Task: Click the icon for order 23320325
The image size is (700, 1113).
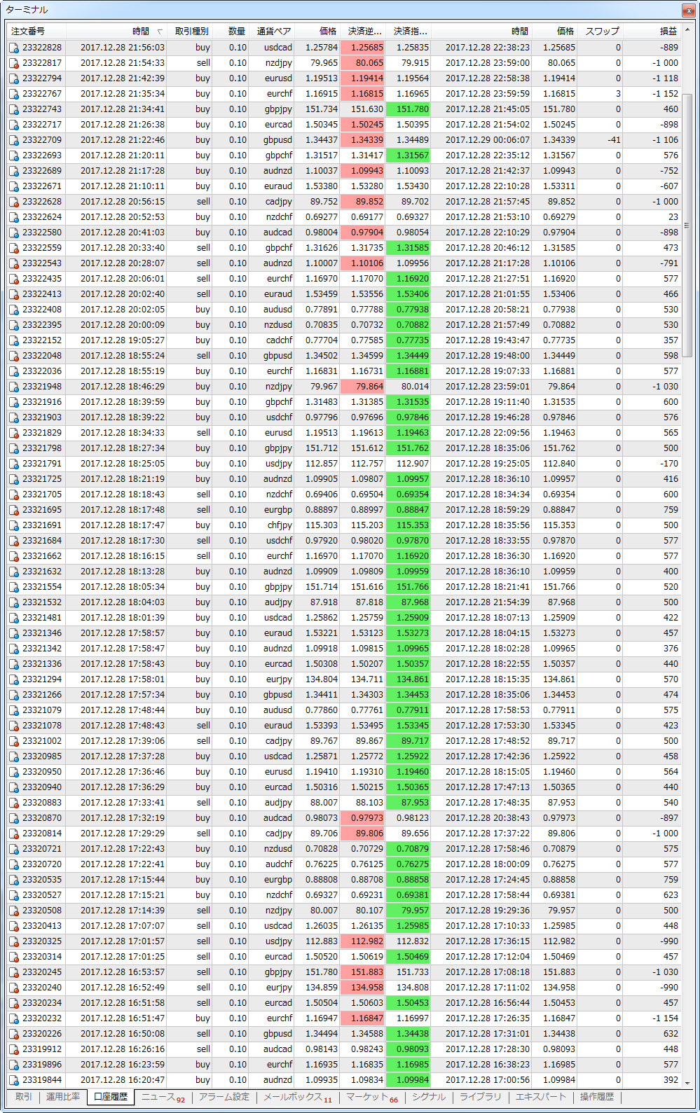Action: tap(14, 941)
